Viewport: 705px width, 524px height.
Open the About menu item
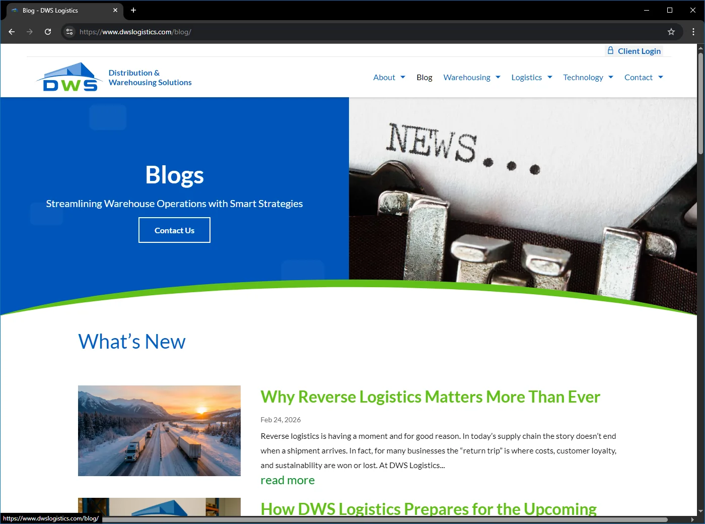tap(384, 77)
